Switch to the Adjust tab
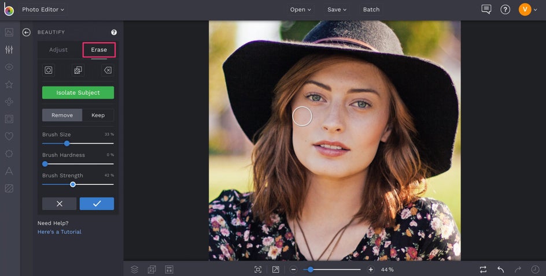 [58, 50]
